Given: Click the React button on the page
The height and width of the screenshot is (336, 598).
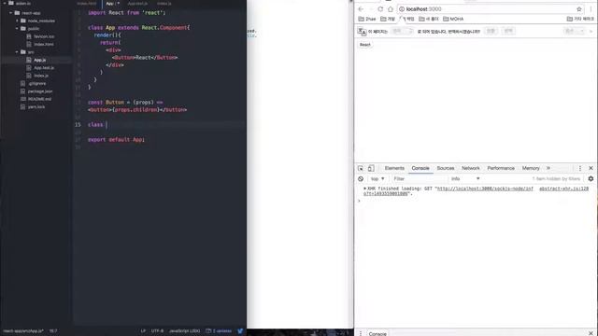Looking at the screenshot, I should (365, 45).
